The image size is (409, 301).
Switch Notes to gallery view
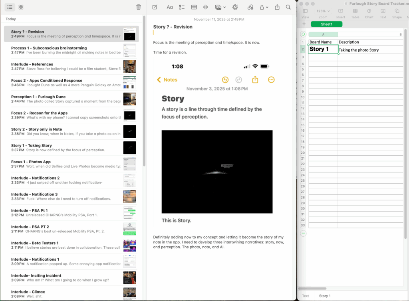pos(21,7)
